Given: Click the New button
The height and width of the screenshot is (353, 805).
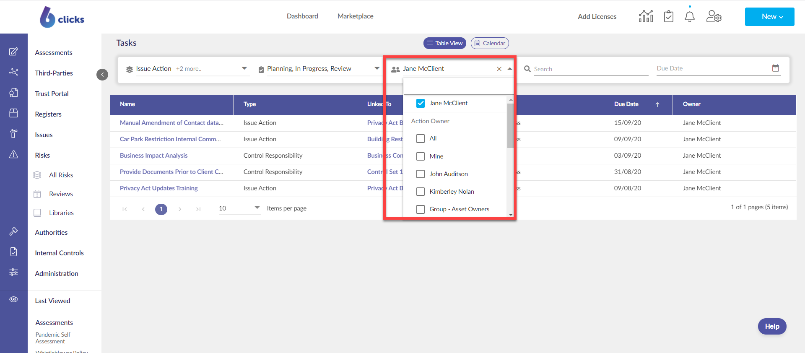Looking at the screenshot, I should [x=769, y=17].
